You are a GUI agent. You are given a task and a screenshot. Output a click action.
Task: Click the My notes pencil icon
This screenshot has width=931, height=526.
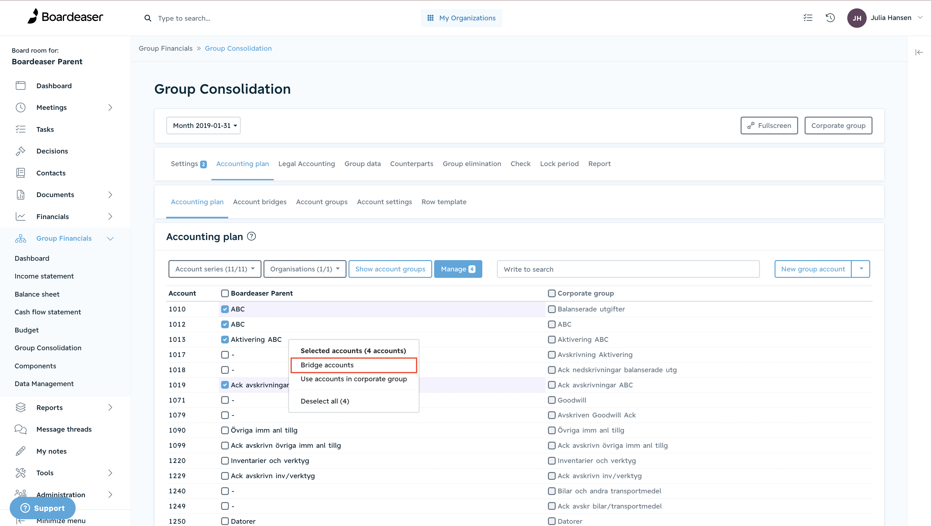[x=21, y=451]
